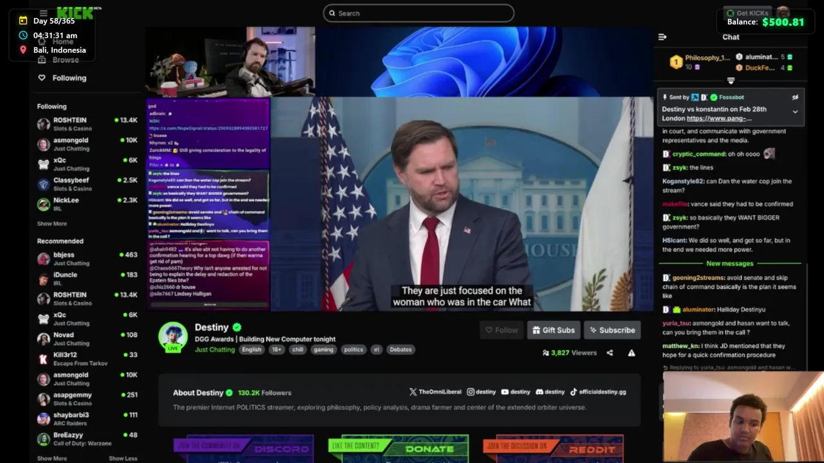
Task: Collapse Recommended list with Show Less
Action: pos(123,458)
